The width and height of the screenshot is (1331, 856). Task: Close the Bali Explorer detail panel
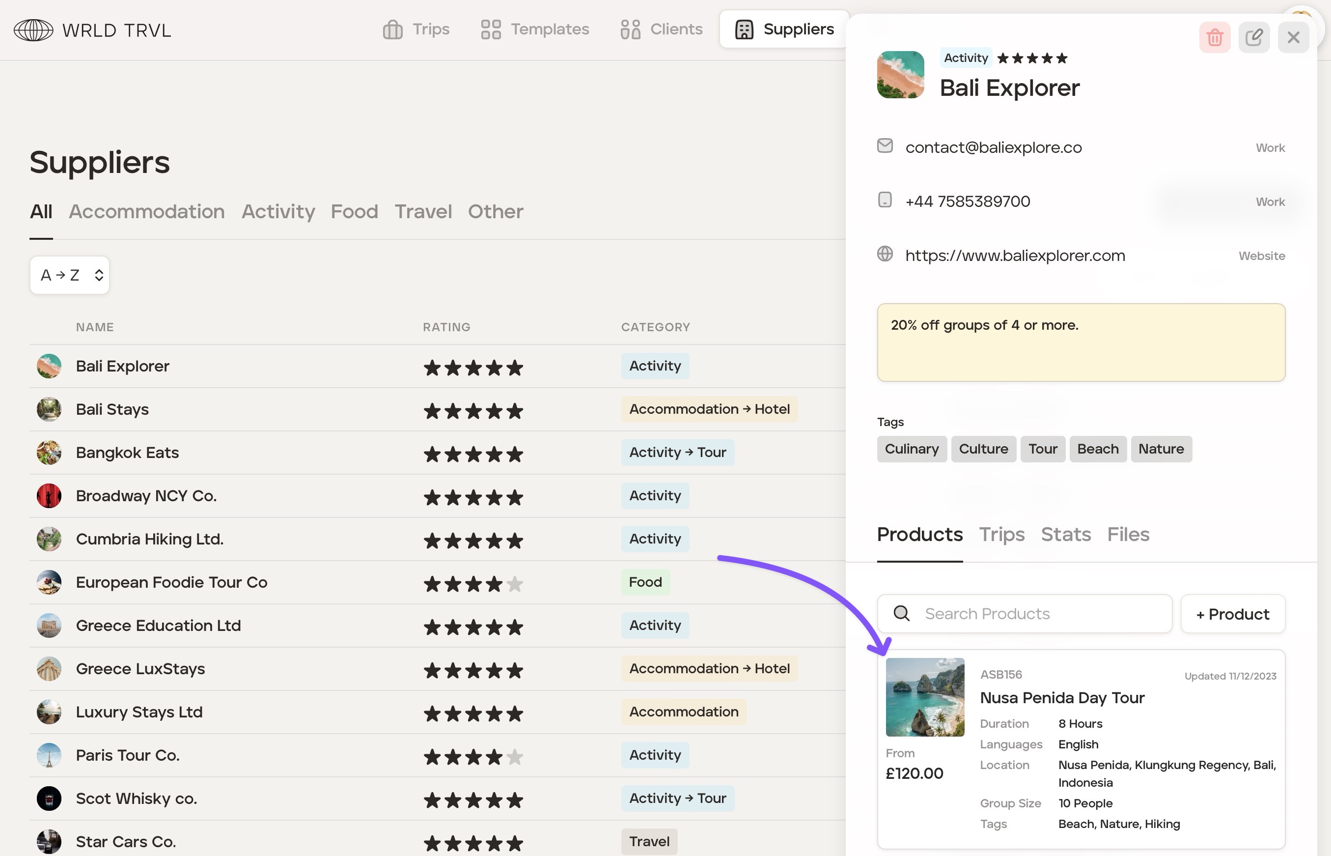coord(1293,38)
